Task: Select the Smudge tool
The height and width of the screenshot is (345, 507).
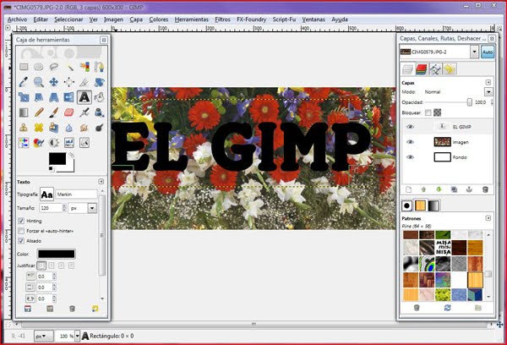Action: point(84,128)
